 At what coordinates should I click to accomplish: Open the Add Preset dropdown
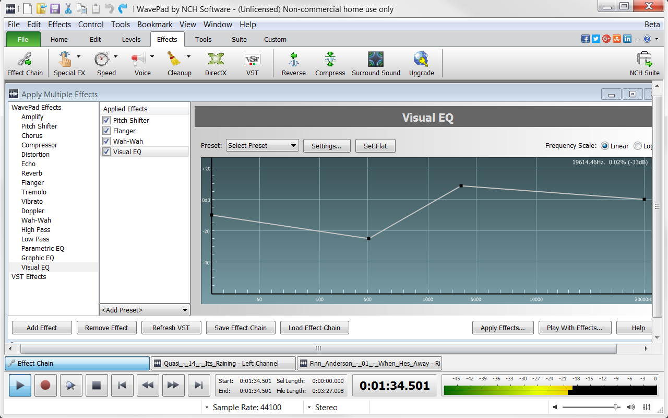click(144, 310)
